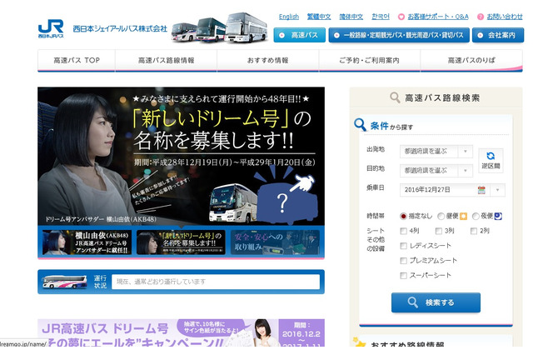The height and width of the screenshot is (355, 533).
Task: Click the 検索する search button
Action: point(436,302)
